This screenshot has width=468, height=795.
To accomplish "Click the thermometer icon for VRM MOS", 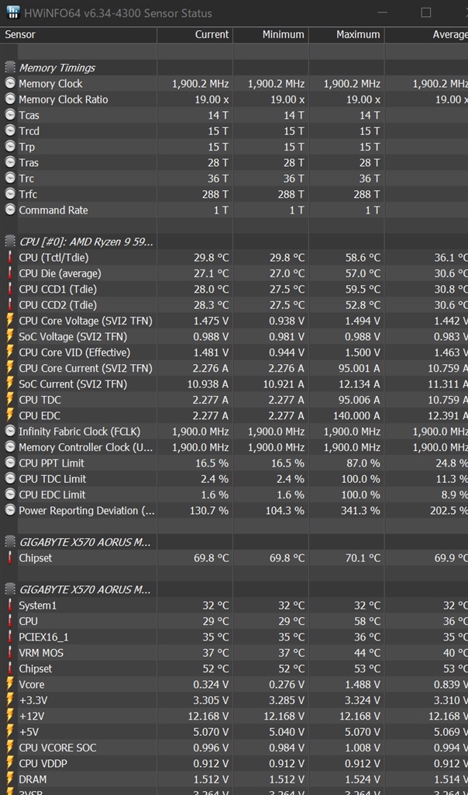I will [9, 652].
